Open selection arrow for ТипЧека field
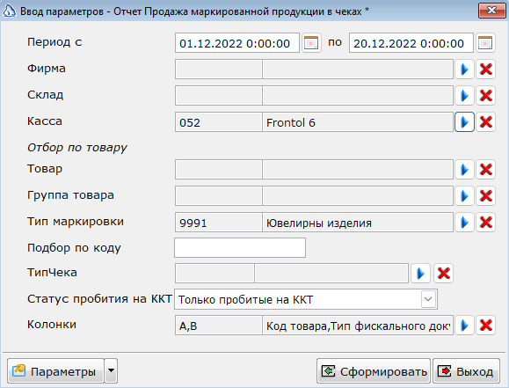The image size is (509, 388). pyautogui.click(x=421, y=273)
